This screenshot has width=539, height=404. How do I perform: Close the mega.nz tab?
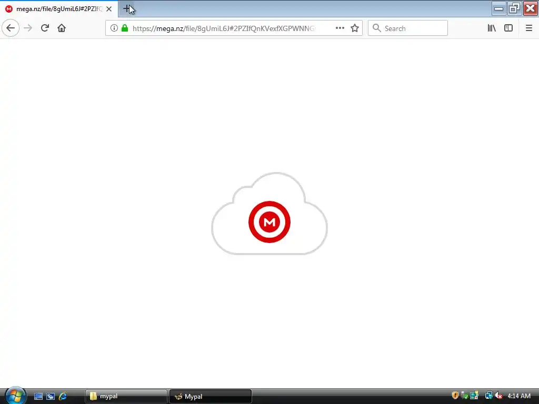coord(109,9)
